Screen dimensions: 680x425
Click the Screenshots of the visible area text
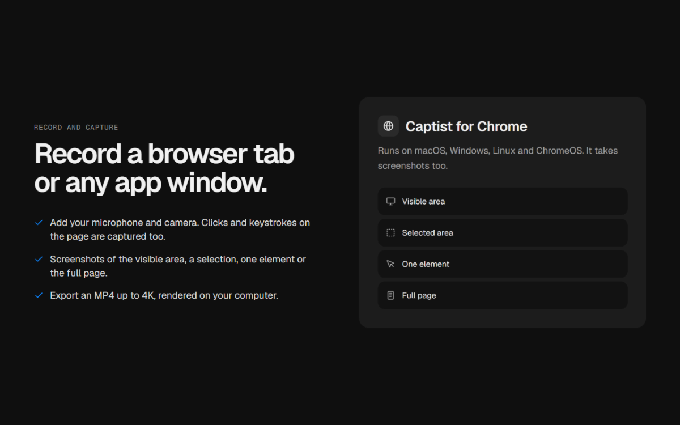(178, 266)
